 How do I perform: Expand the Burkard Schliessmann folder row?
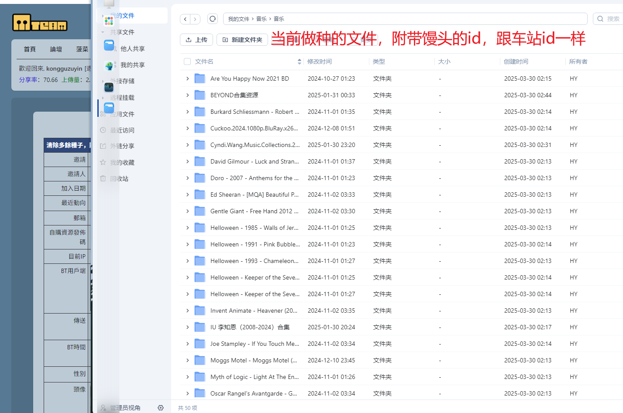[x=187, y=112]
